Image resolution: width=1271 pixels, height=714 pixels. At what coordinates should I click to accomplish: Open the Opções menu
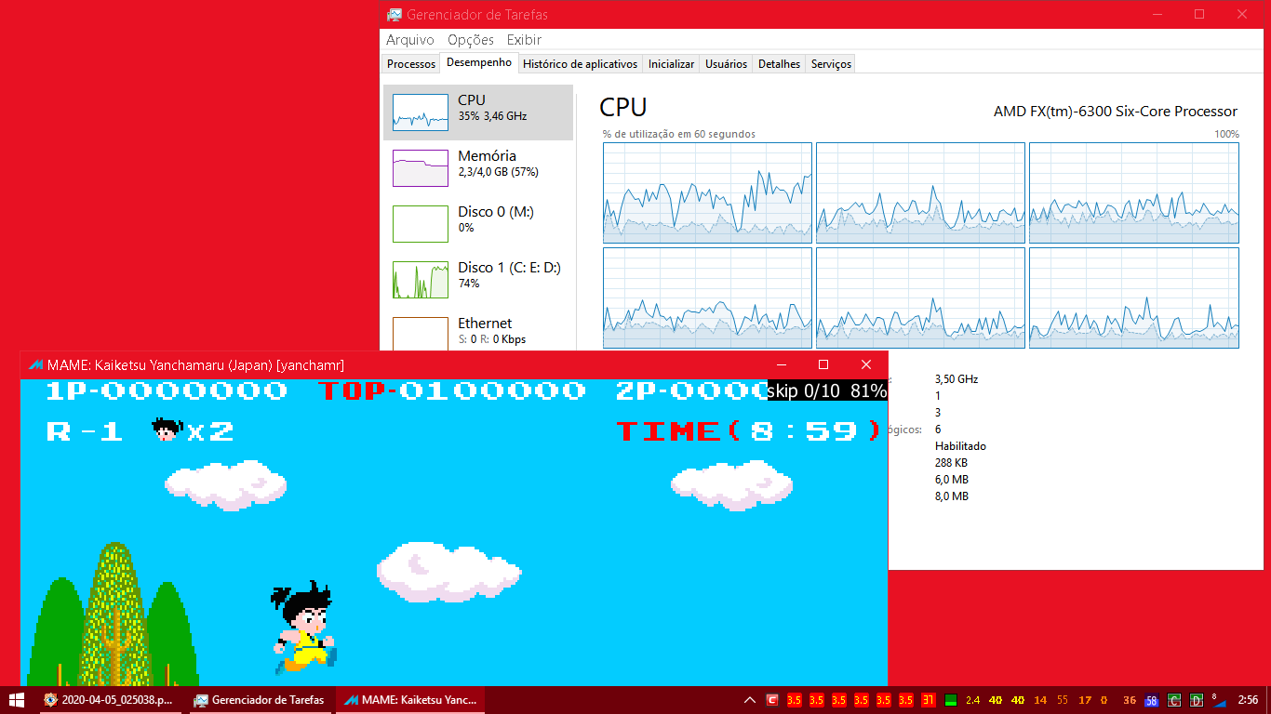click(x=471, y=40)
